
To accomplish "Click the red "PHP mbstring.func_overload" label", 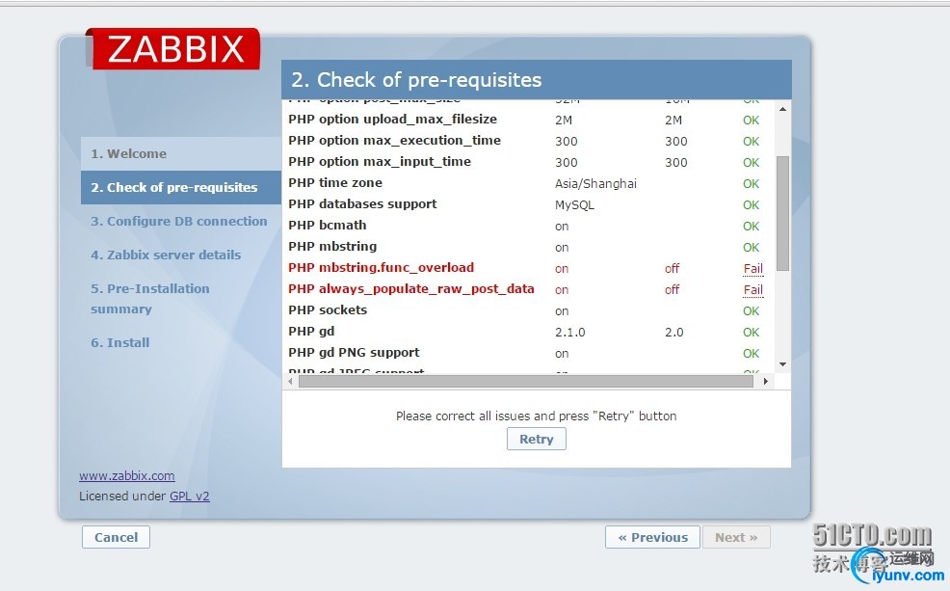I will tap(382, 267).
